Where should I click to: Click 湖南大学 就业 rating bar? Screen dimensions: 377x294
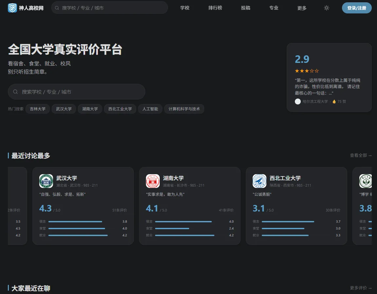point(185,235)
